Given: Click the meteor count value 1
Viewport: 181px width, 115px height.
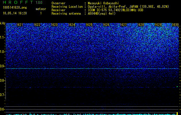Looking at the screenshot, I should (x=41, y=13).
